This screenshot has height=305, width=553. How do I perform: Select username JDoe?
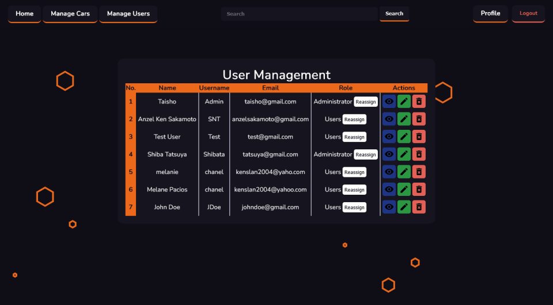point(214,207)
